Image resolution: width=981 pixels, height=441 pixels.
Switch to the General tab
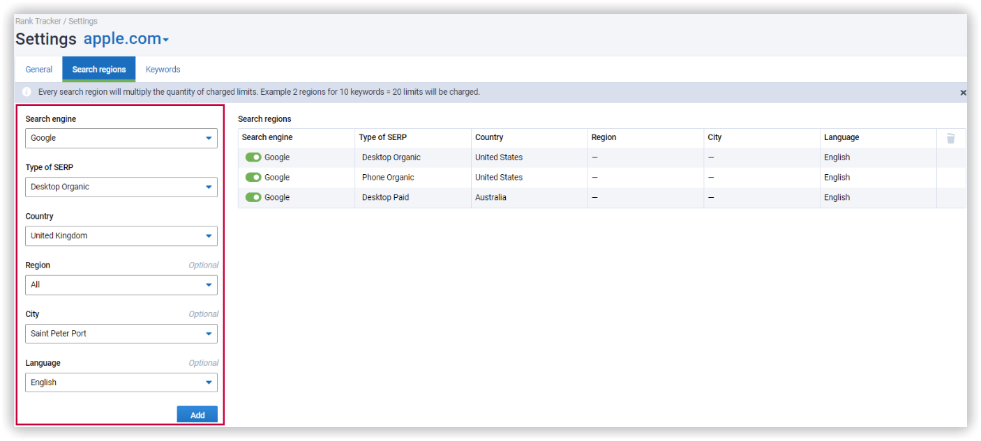click(x=39, y=70)
